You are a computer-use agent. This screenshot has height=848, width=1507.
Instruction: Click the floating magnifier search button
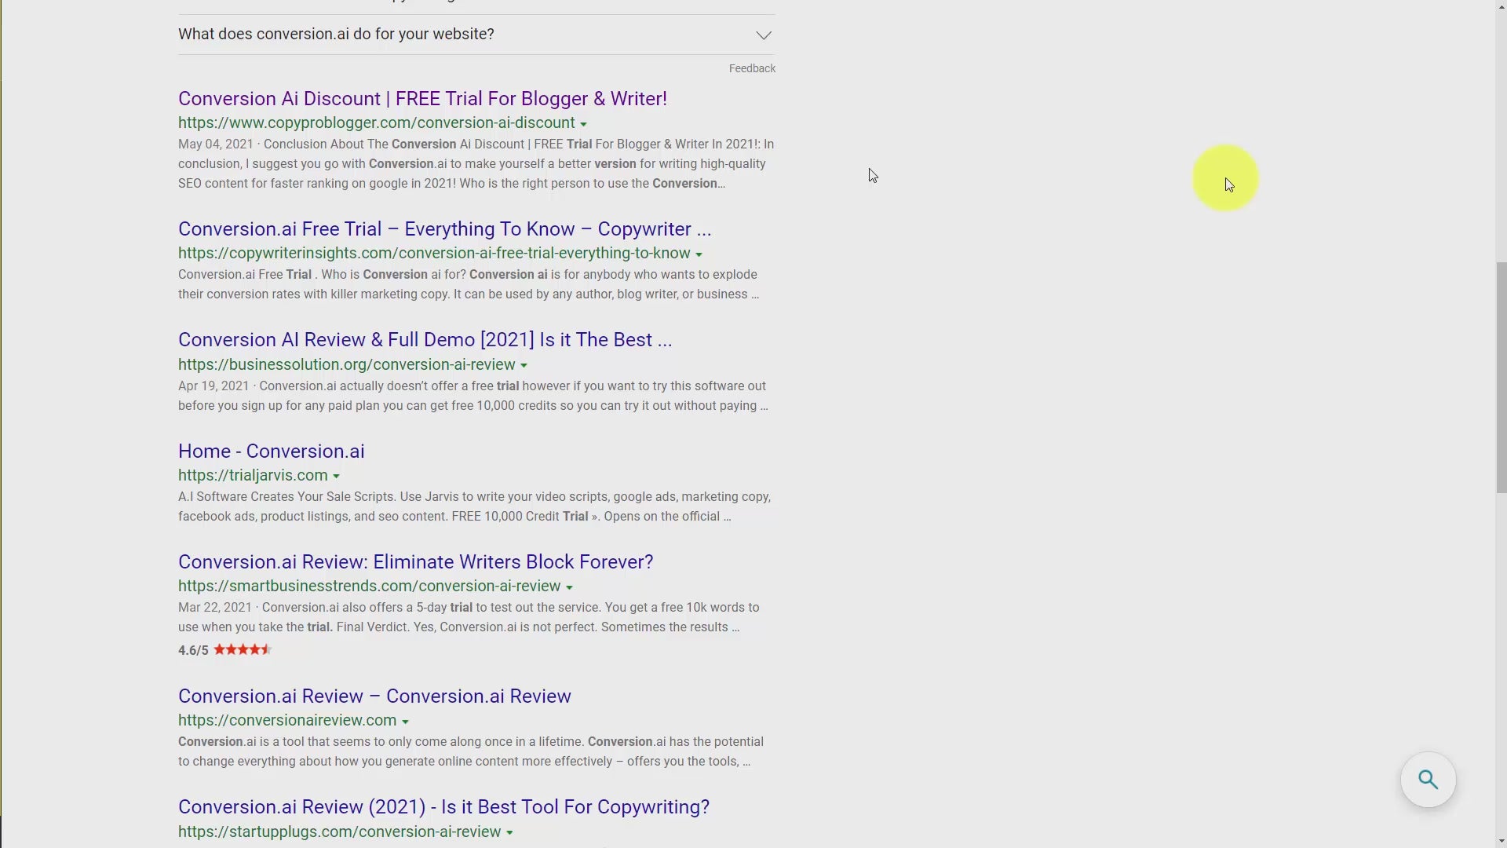coord(1428,780)
